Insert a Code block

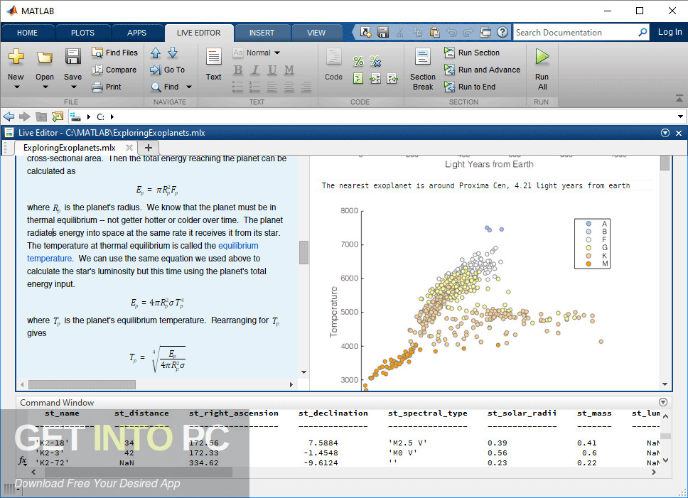point(333,65)
